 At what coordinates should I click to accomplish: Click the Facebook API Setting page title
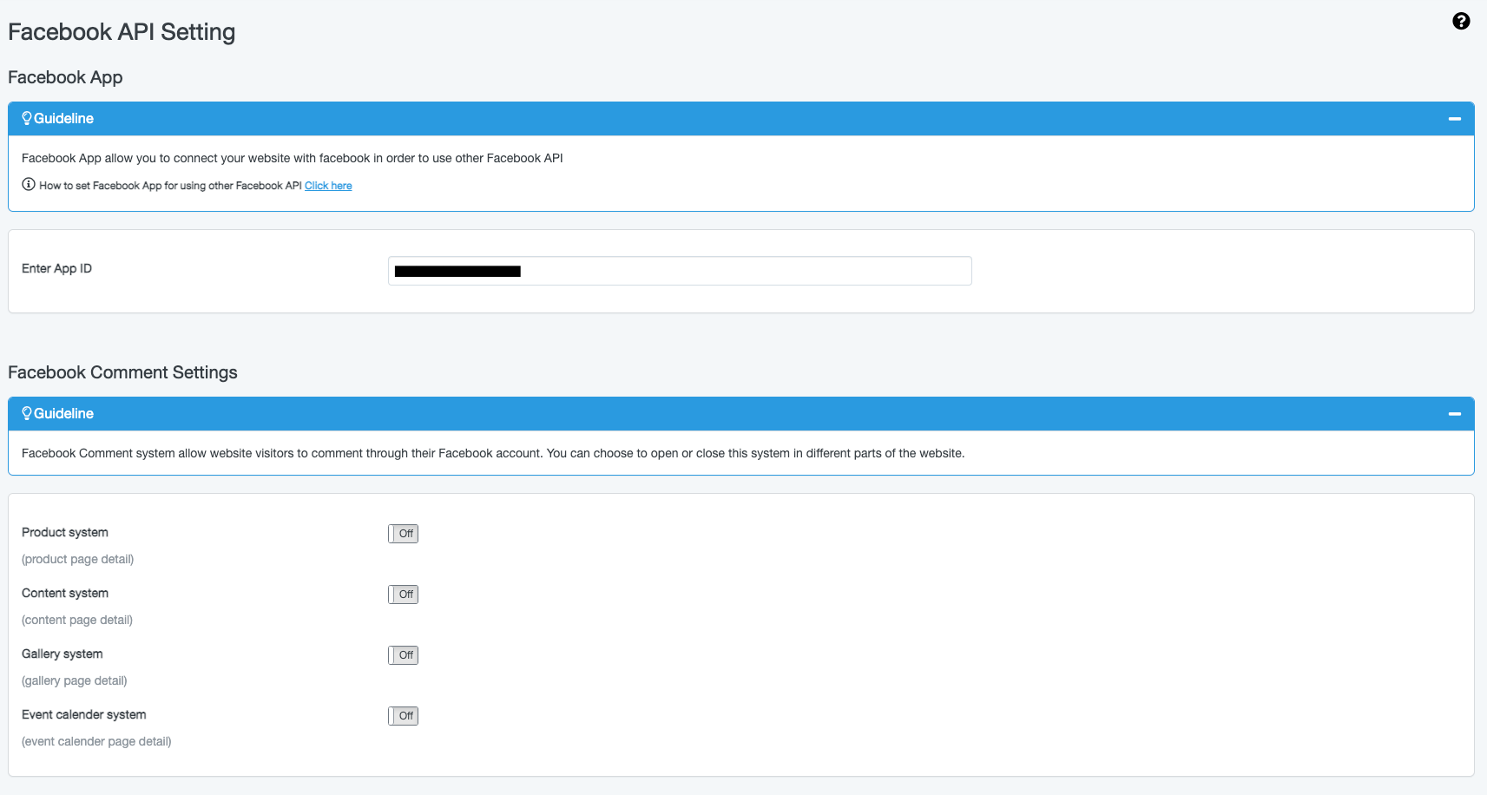click(x=122, y=32)
